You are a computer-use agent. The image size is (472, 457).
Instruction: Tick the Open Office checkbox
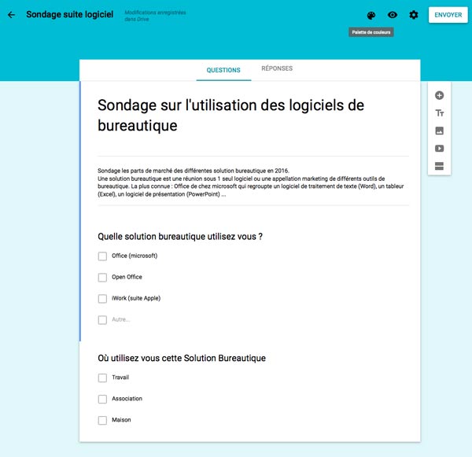(x=102, y=278)
